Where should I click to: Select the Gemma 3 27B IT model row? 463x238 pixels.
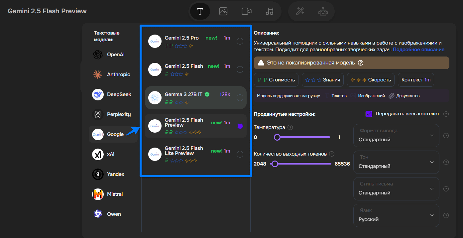(195, 98)
